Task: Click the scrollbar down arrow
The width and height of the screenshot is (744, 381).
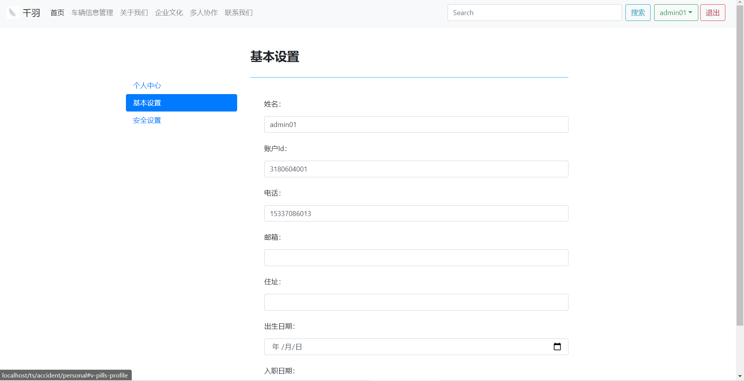Action: (x=740, y=376)
